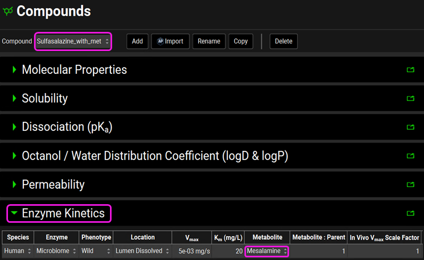Viewport: 424px width, 260px height.
Task: Open the Metabolite dropdown showing Mesalamine
Action: (x=267, y=251)
